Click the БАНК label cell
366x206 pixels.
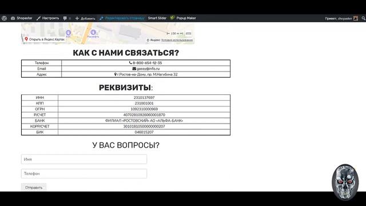(x=39, y=121)
